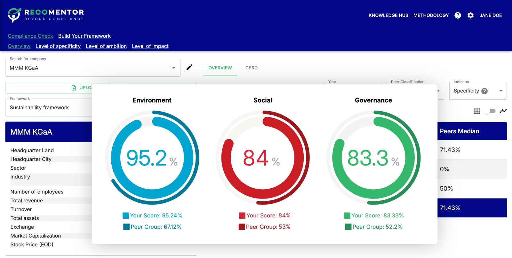
Task: Select the table grid view icon
Action: click(477, 111)
